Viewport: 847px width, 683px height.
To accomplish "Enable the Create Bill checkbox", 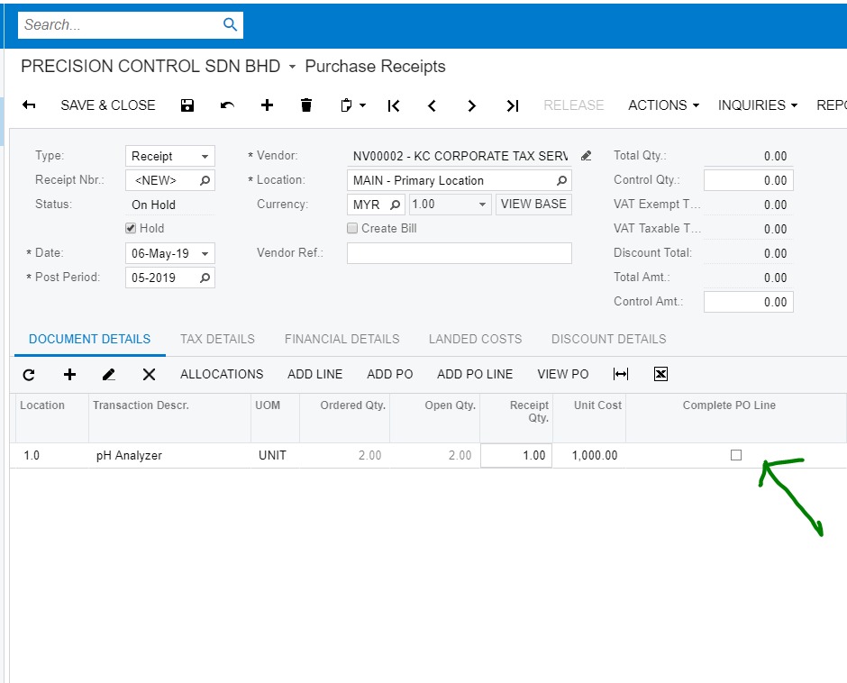I will [x=352, y=228].
